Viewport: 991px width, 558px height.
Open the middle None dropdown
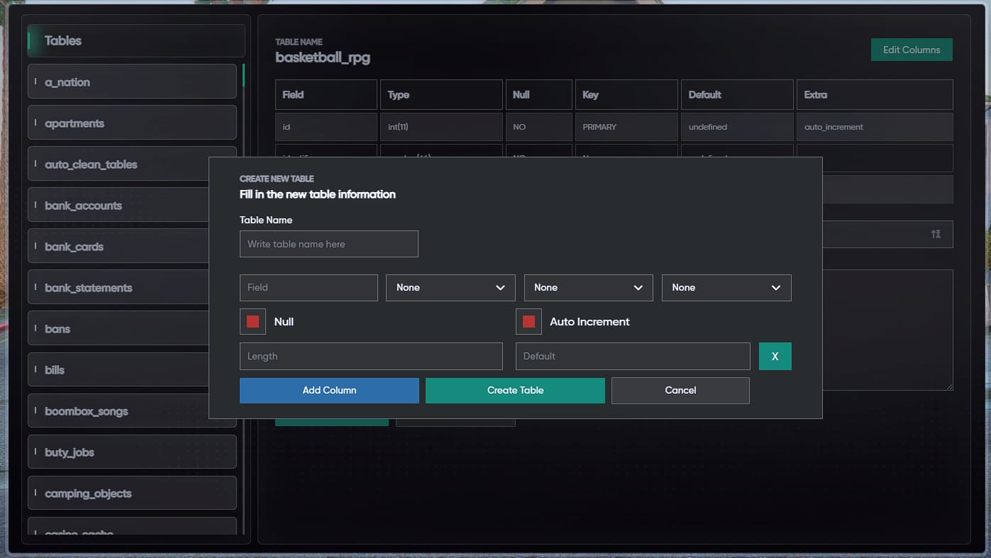click(588, 287)
